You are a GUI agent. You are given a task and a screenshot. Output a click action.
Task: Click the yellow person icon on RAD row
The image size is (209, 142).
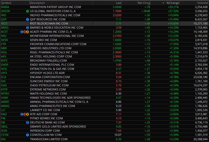[28, 114]
